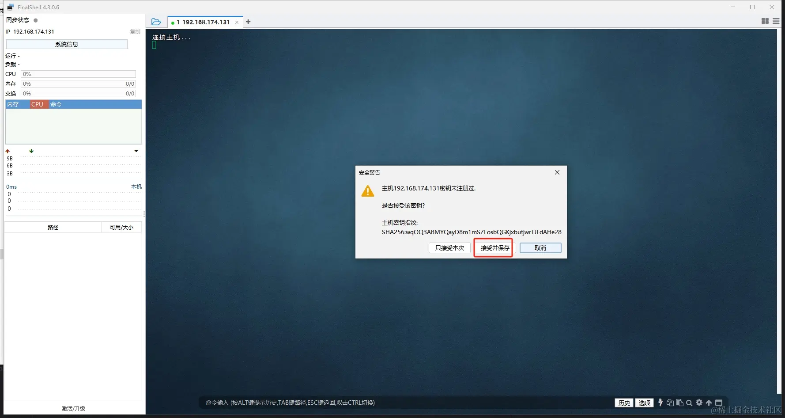Open the hamburger main menu
The height and width of the screenshot is (418, 785).
tap(776, 21)
